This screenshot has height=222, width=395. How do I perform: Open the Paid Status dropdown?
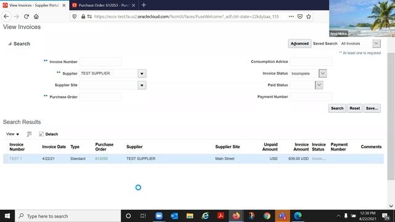click(x=319, y=85)
